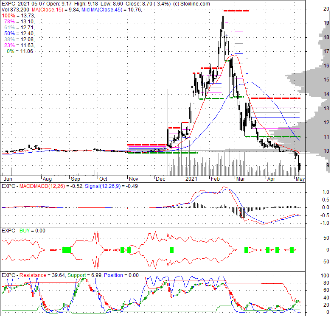
Task: Click the oscillator axis label '100'
Action: [x=325, y=276]
